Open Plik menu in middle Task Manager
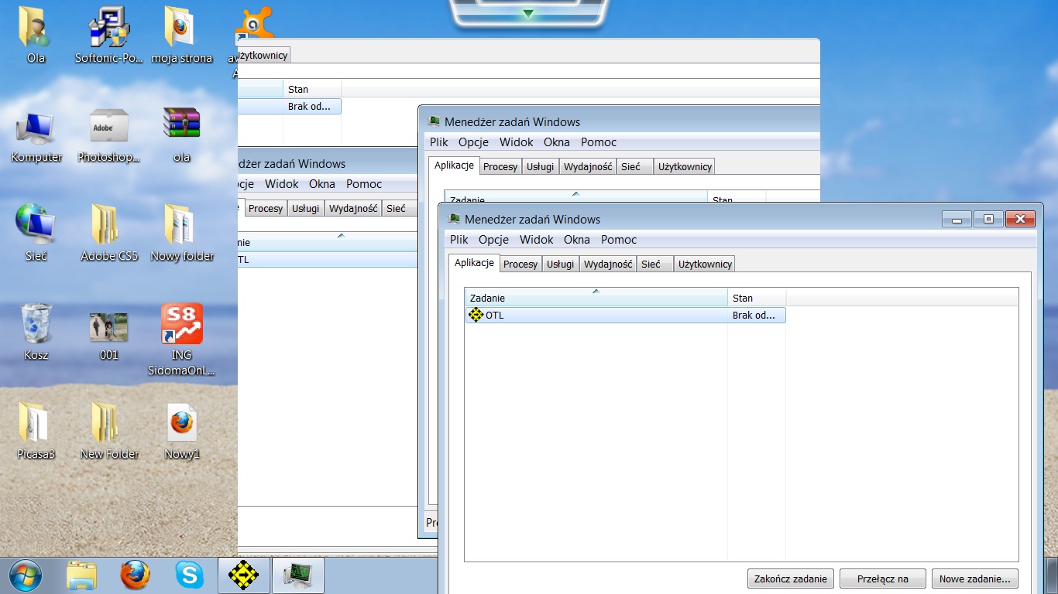The image size is (1058, 594). (x=439, y=142)
